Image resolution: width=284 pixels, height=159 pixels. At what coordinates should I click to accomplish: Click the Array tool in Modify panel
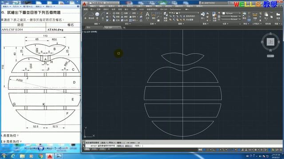(133, 20)
